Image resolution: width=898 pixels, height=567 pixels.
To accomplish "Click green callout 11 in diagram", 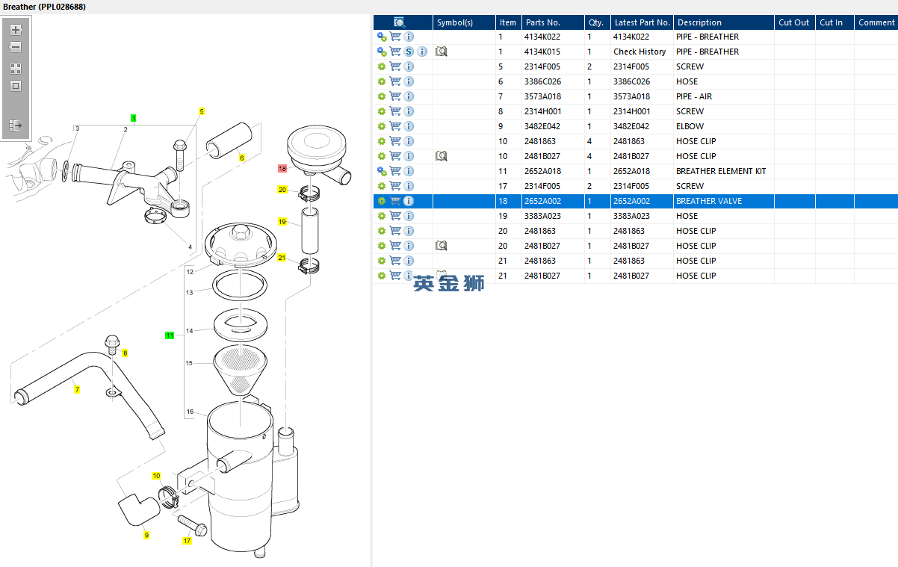I will point(170,335).
